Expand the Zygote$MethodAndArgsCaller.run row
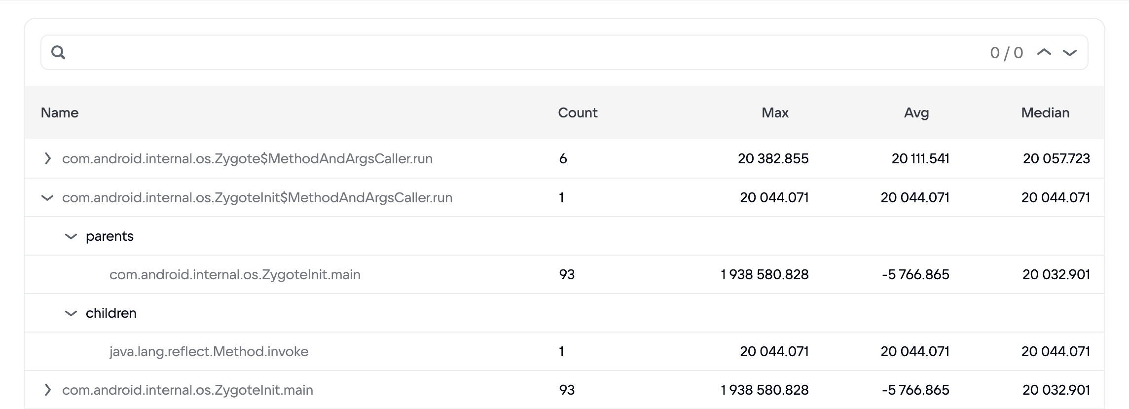 [47, 158]
